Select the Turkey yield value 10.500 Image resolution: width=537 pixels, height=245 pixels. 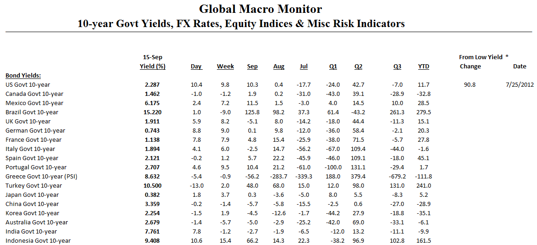152,186
